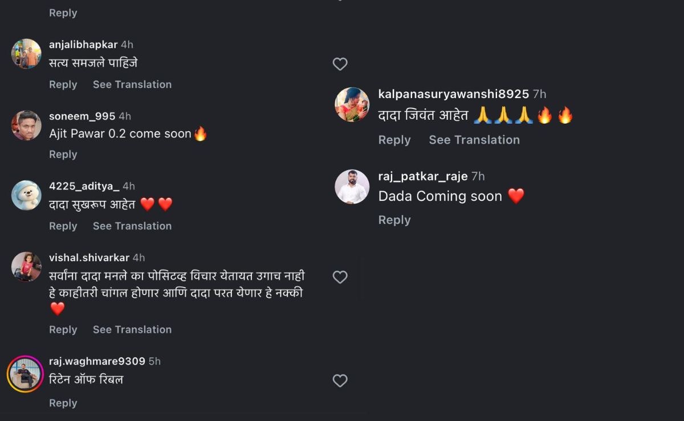The height and width of the screenshot is (421, 684).
Task: Open username link kalpanasuryawanshi8925
Action: 454,94
